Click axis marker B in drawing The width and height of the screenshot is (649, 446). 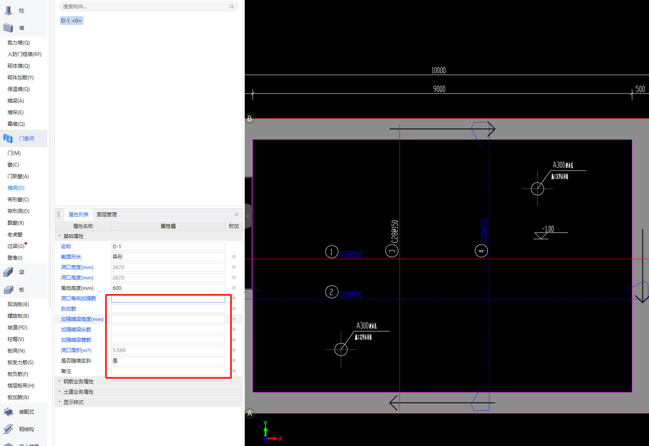coord(250,118)
